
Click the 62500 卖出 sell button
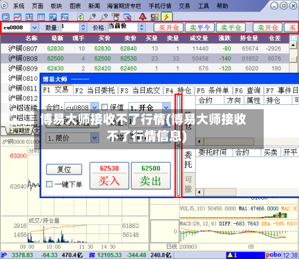click(x=151, y=176)
